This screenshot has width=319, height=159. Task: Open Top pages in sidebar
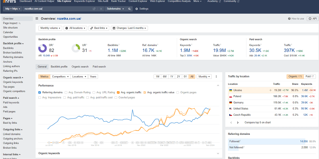[9, 87]
